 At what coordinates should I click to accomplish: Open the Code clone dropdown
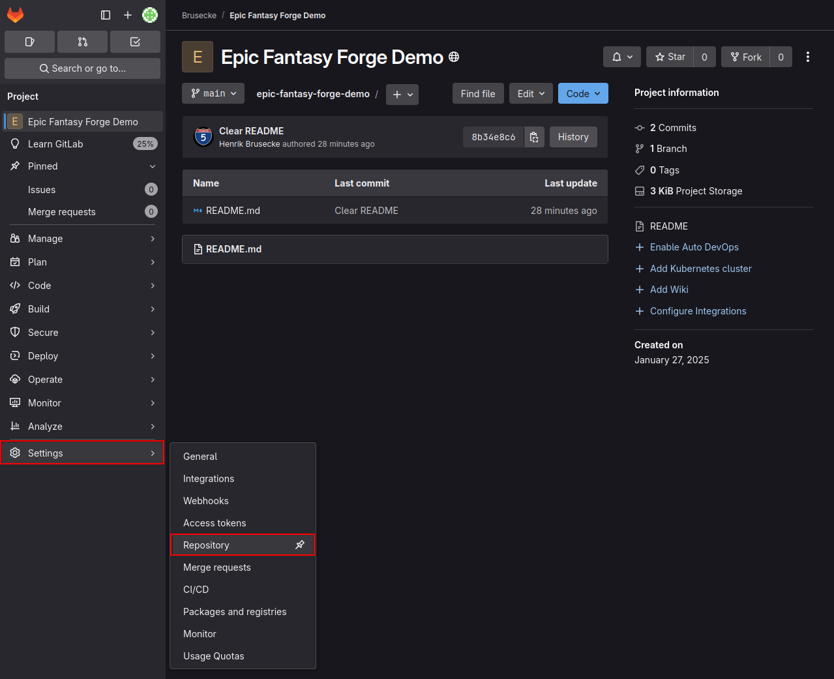[583, 93]
